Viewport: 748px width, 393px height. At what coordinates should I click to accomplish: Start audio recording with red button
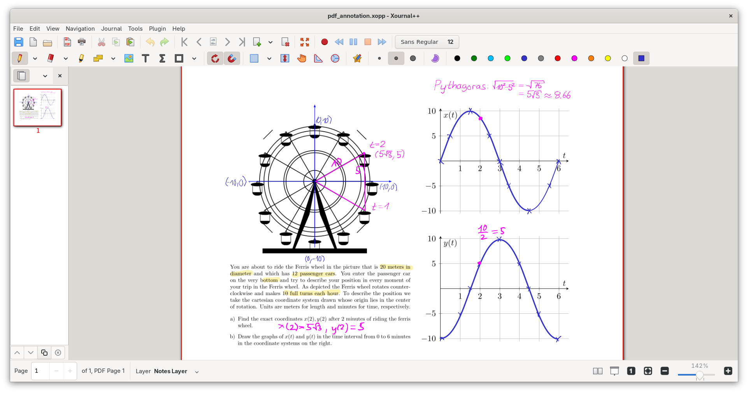click(x=324, y=42)
